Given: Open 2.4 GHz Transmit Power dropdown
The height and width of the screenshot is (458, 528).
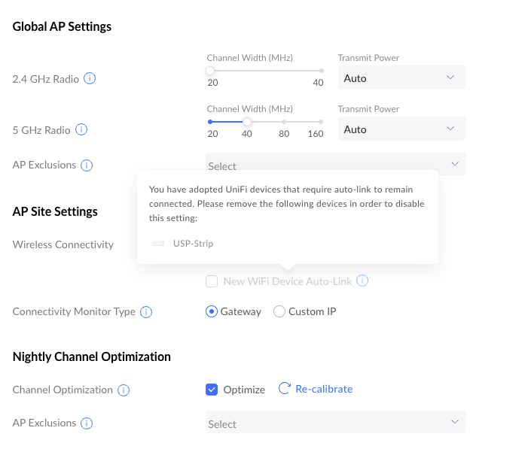Looking at the screenshot, I should coord(401,77).
